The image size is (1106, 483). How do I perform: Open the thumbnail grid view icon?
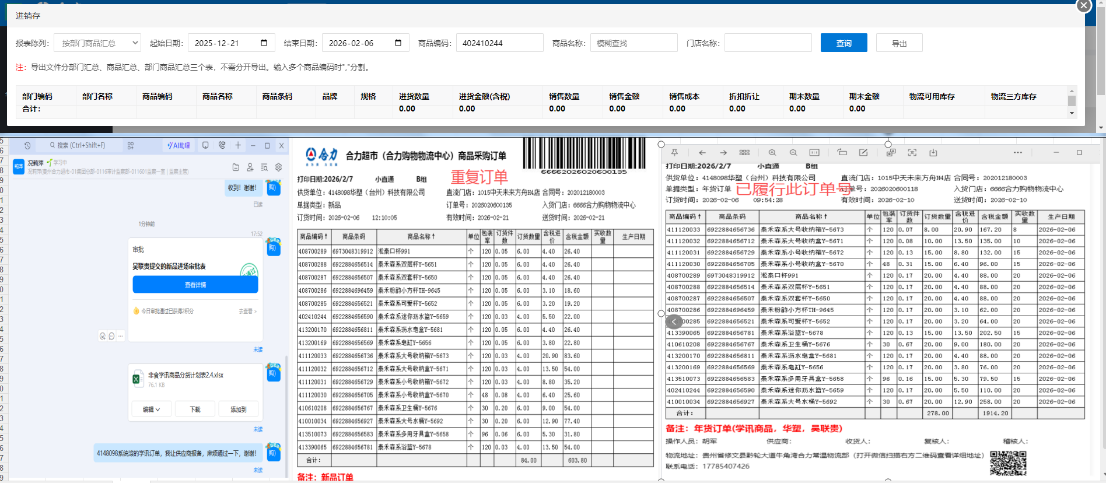pyautogui.click(x=744, y=153)
